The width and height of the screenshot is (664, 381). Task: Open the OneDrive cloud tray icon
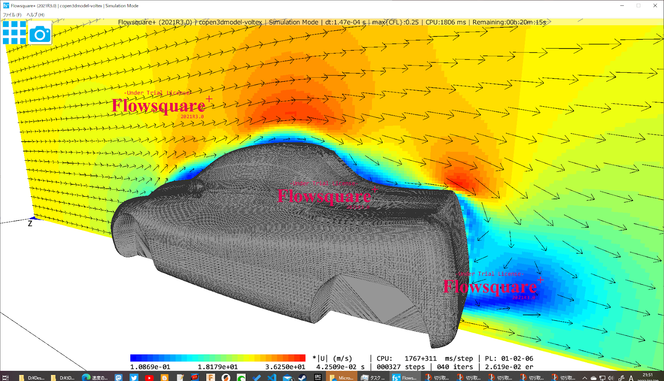[593, 378]
